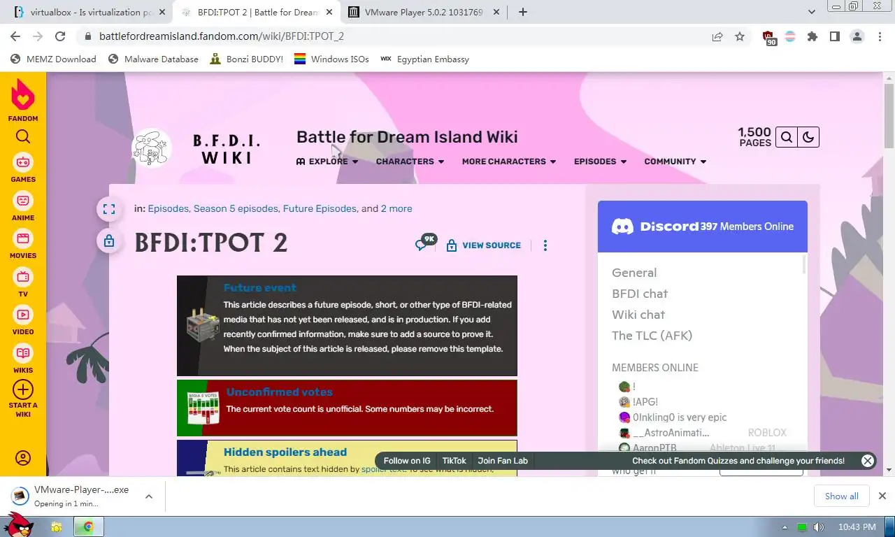895x537 pixels.
Task: Open the Egyptian Embassy bookmark
Action: tap(424, 59)
